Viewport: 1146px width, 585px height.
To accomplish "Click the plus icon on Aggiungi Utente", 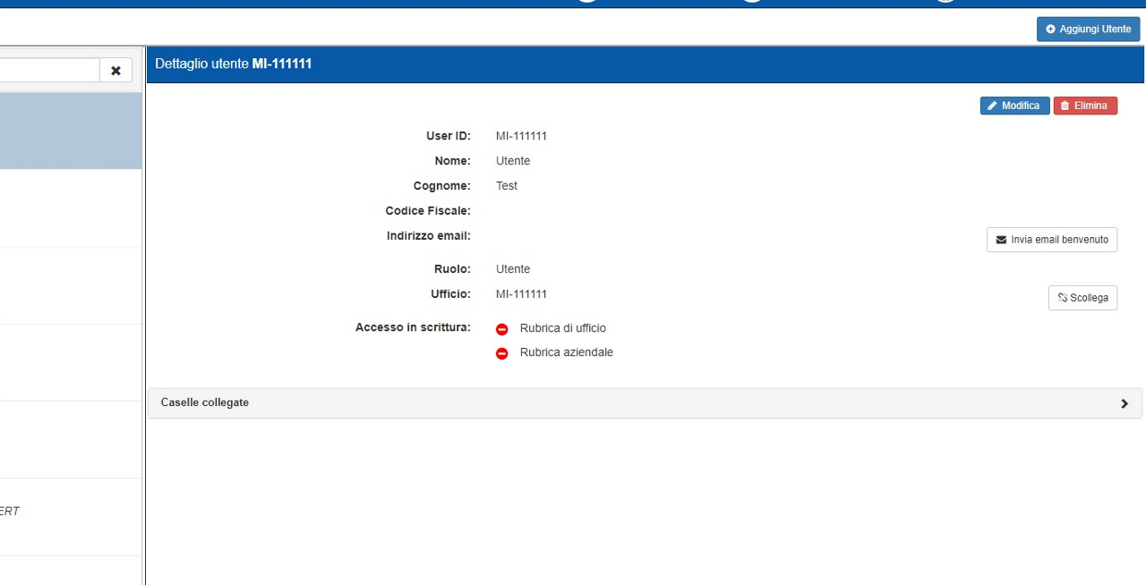I will 1051,30.
